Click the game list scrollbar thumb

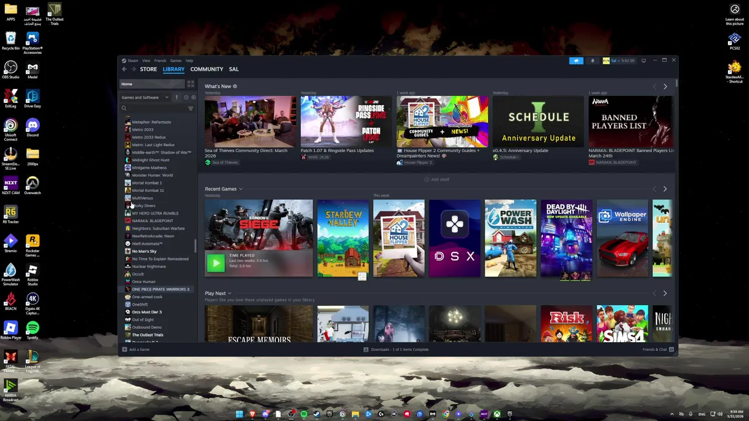pos(195,244)
